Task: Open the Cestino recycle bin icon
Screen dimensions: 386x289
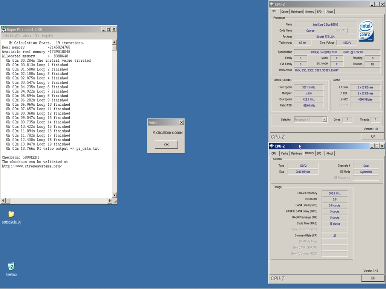Action: (11, 266)
